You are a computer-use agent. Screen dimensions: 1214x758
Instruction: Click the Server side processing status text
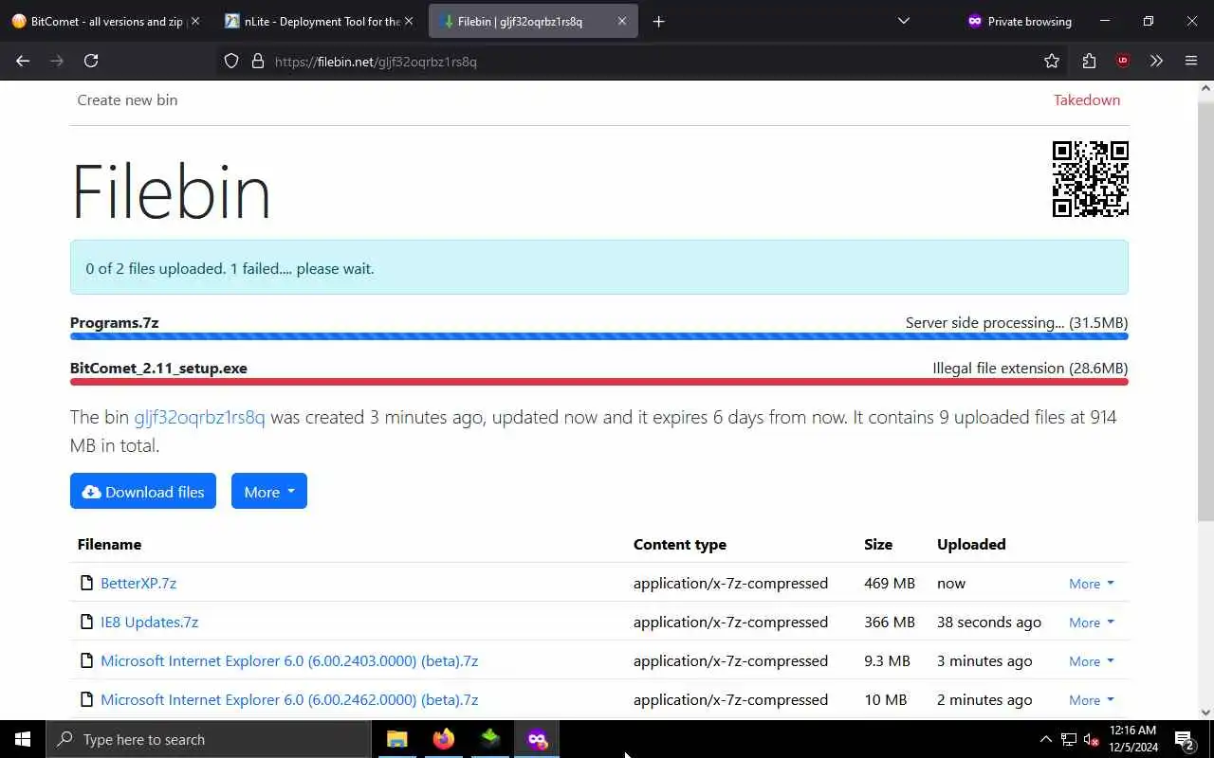point(1017,322)
